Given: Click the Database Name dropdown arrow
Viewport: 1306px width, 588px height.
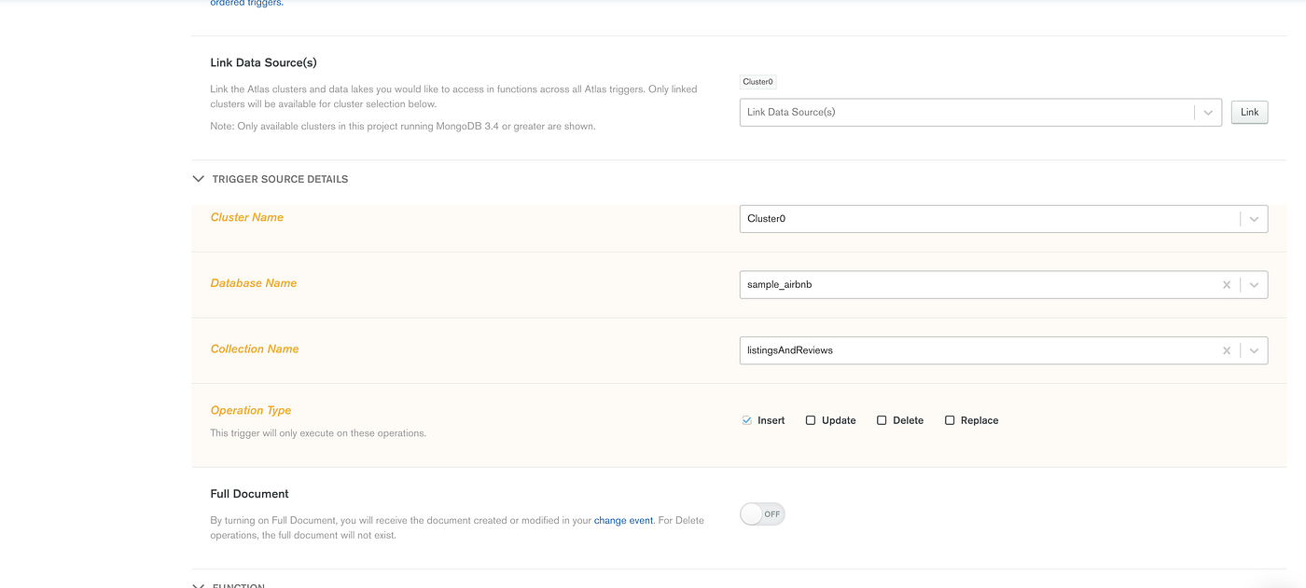Looking at the screenshot, I should 1255,284.
